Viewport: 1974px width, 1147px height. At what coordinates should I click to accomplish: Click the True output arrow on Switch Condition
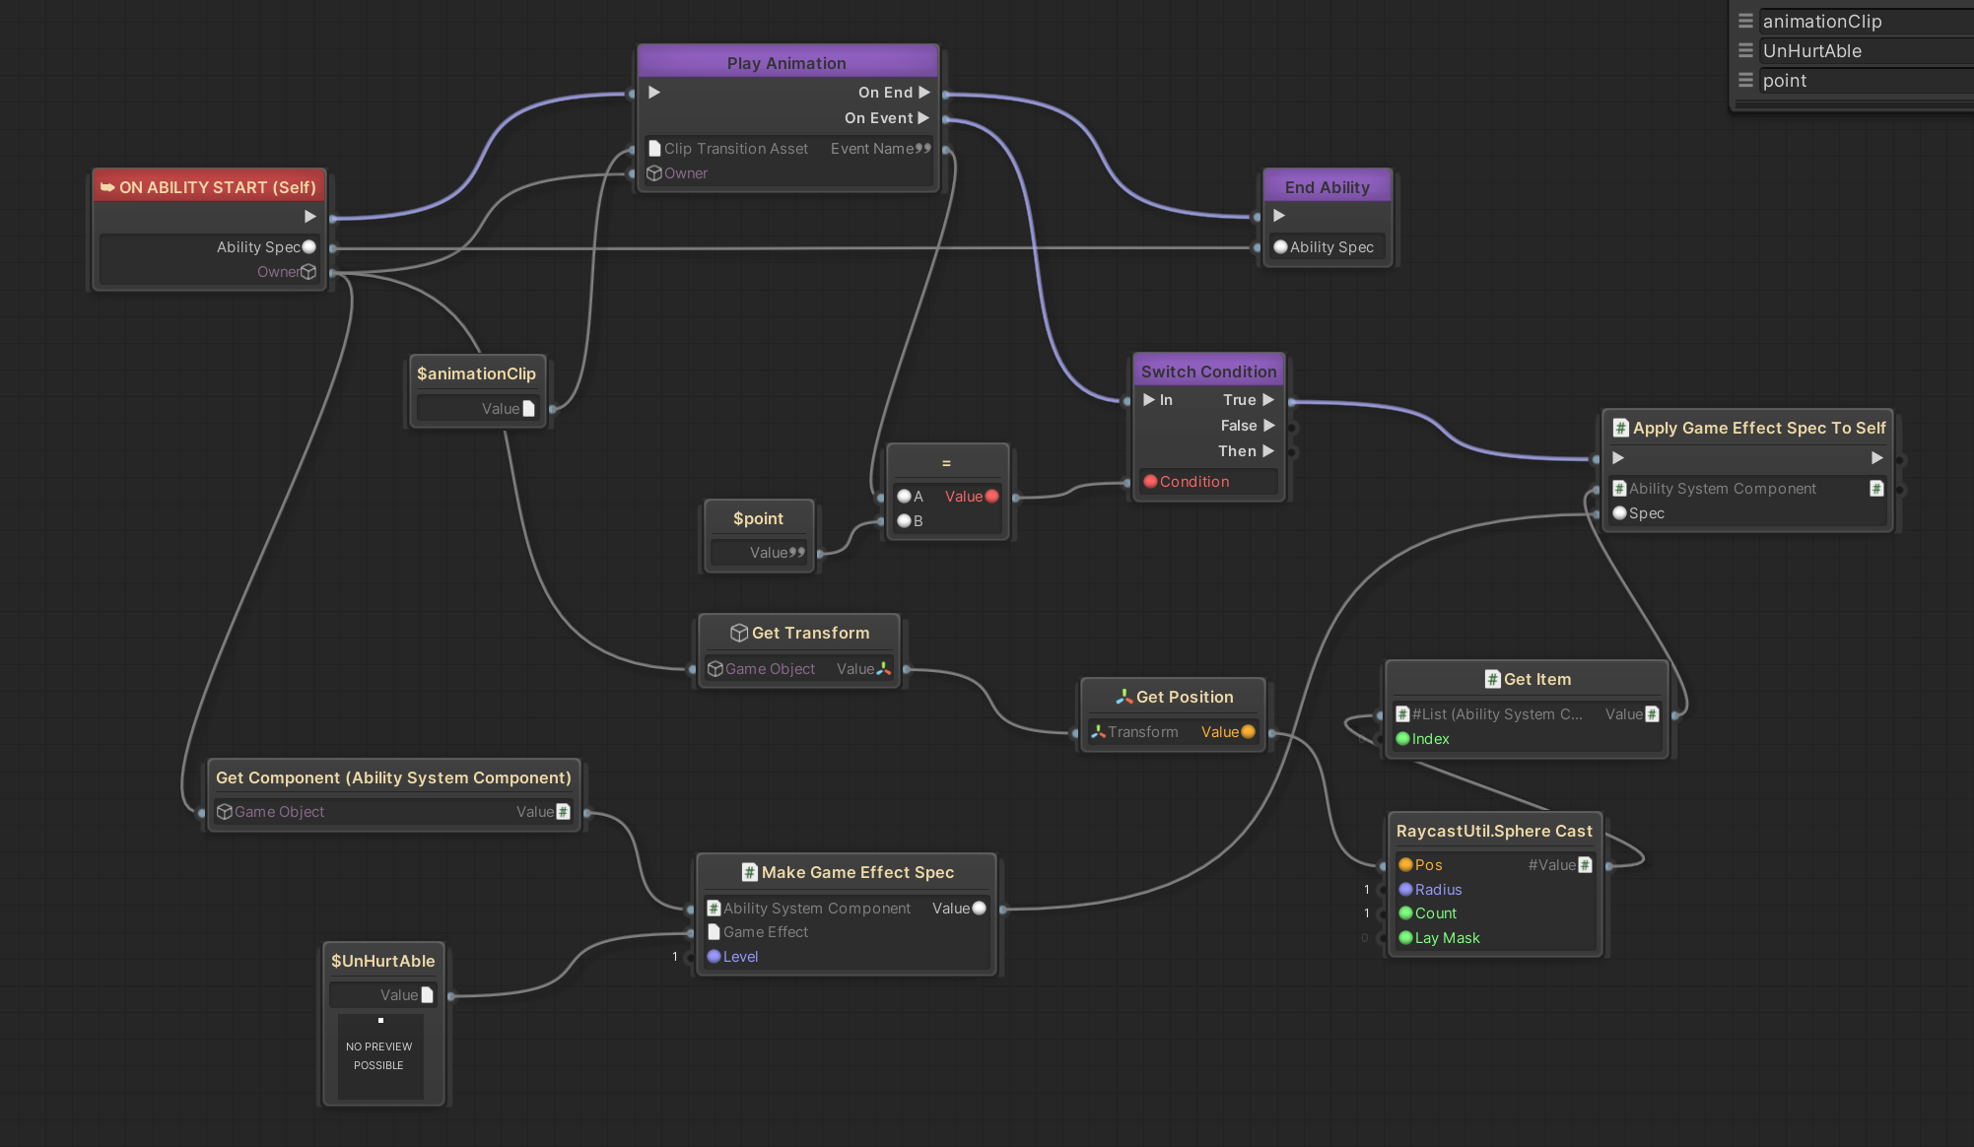click(1268, 399)
